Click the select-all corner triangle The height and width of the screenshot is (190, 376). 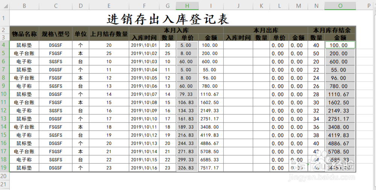click(6, 6)
